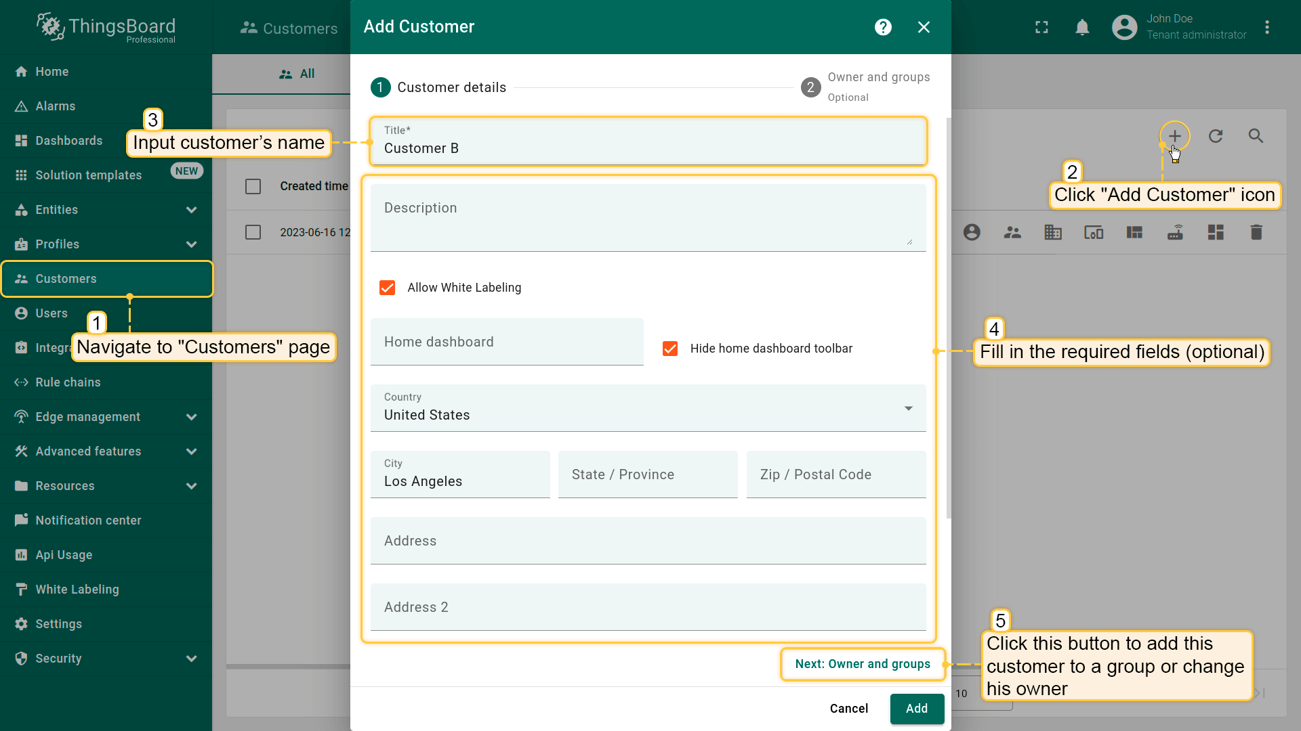
Task: Open the Dashboards menu item
Action: coord(69,141)
